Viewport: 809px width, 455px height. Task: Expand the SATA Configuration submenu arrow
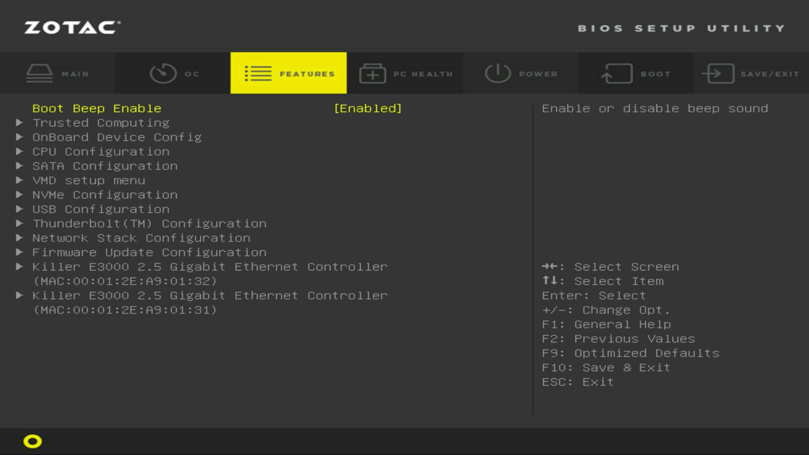point(19,166)
